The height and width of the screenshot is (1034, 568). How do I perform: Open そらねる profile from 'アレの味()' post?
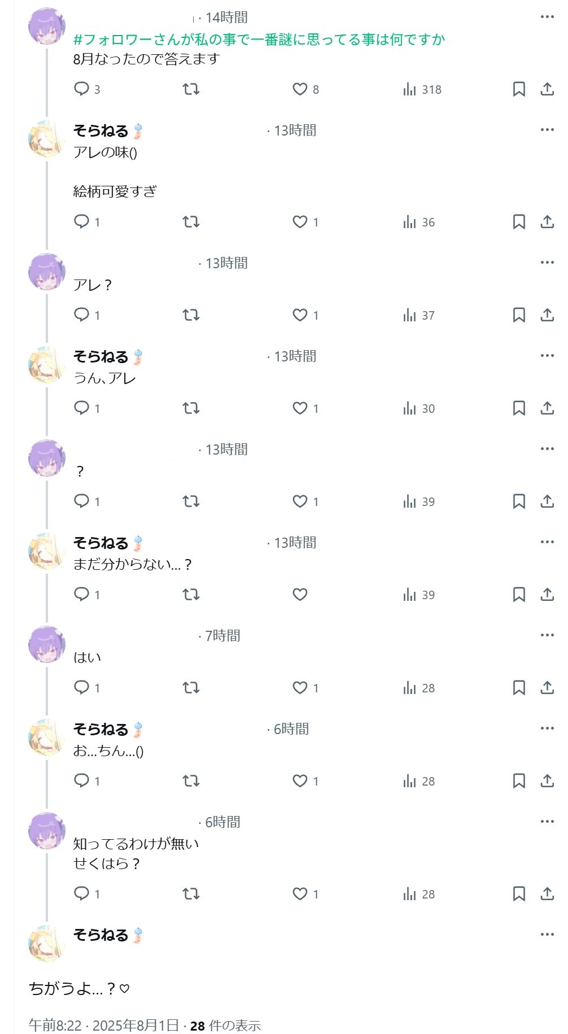(x=101, y=131)
